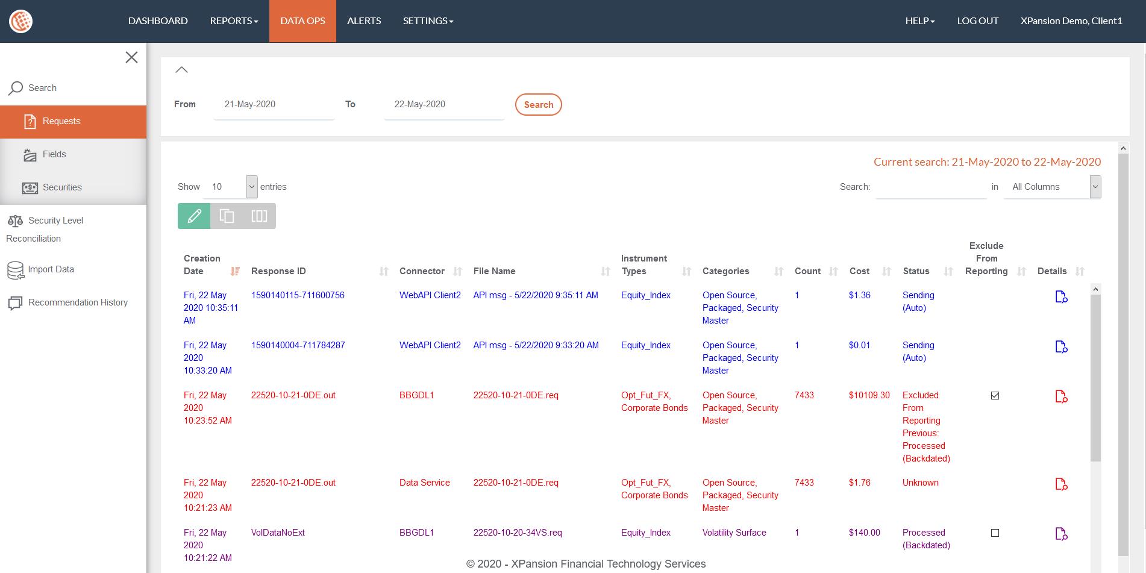1146x573 pixels.
Task: Collapse the date search panel chevron
Action: click(181, 70)
